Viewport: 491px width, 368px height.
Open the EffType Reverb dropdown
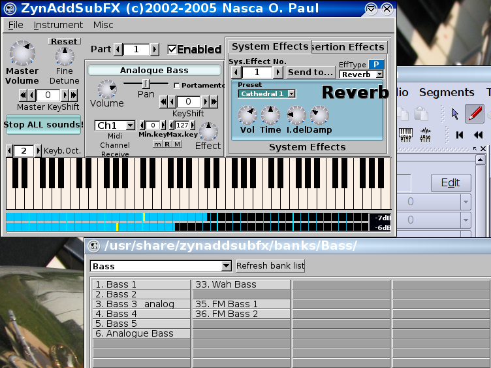pyautogui.click(x=361, y=75)
